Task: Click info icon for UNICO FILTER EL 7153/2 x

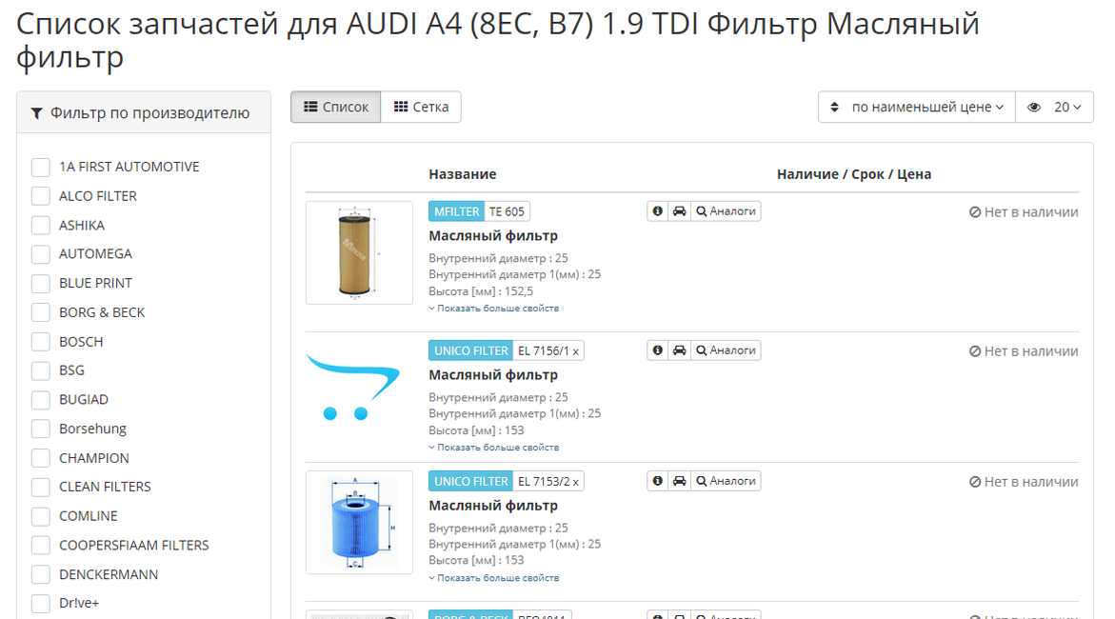Action: click(657, 481)
